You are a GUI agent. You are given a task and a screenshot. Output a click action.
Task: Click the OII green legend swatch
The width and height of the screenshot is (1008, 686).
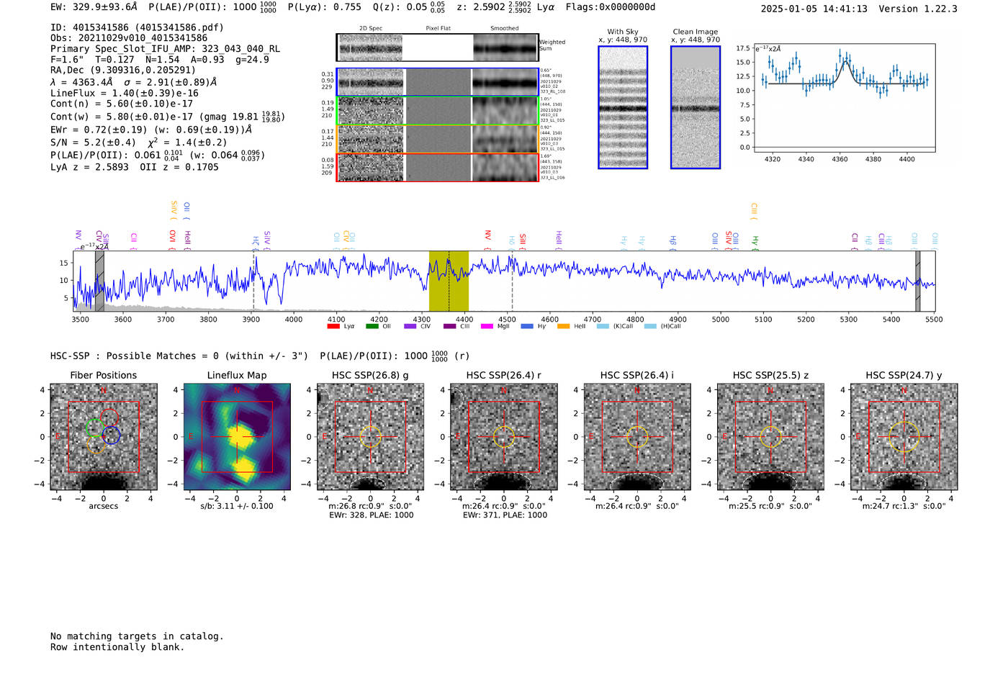(x=372, y=326)
